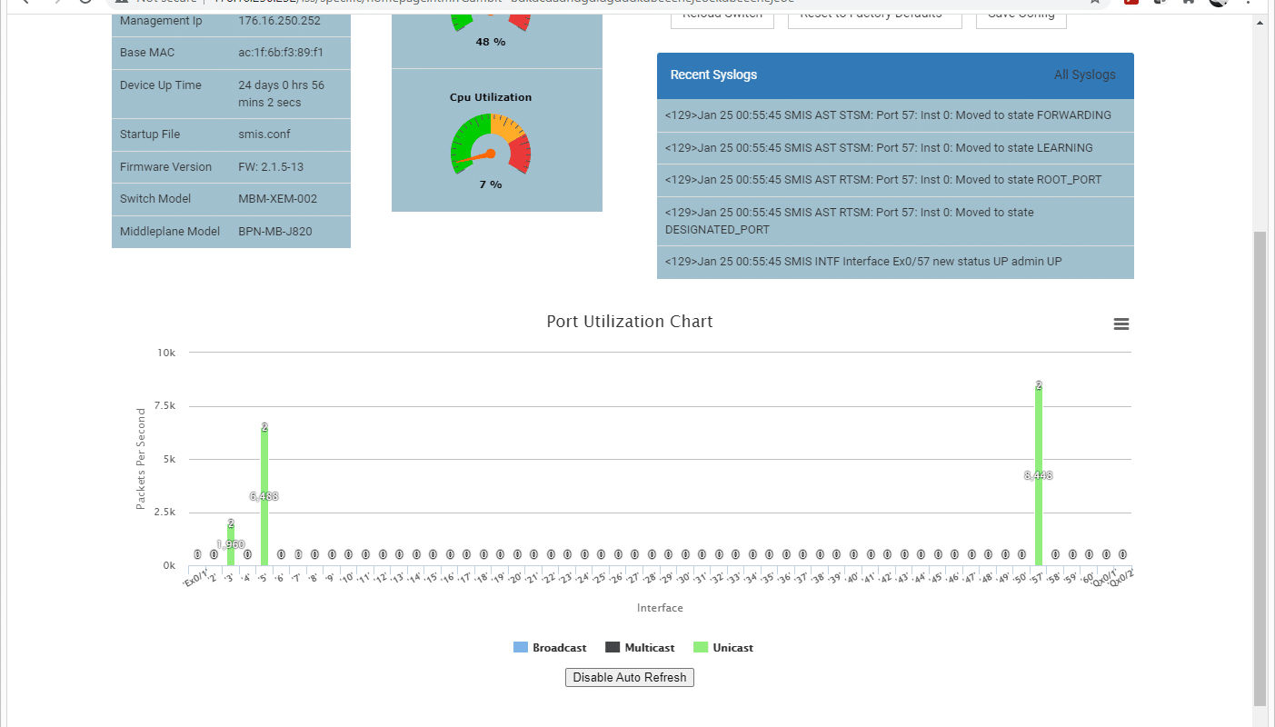This screenshot has width=1275, height=727.
Task: Click the syslog entry Moved to state FORWARDING
Action: [895, 115]
